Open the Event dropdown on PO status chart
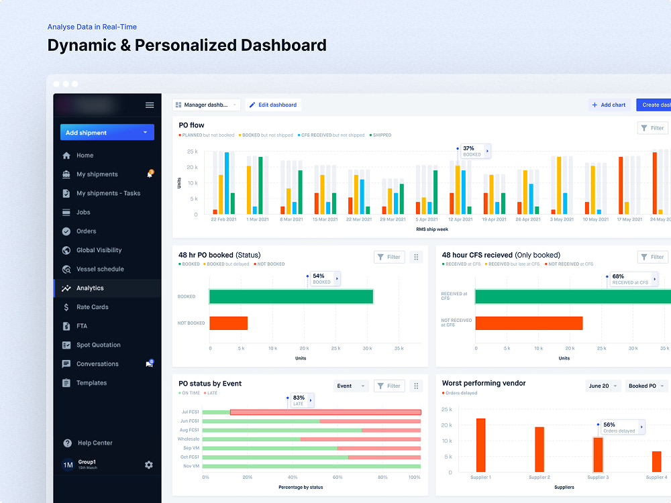 (x=350, y=386)
